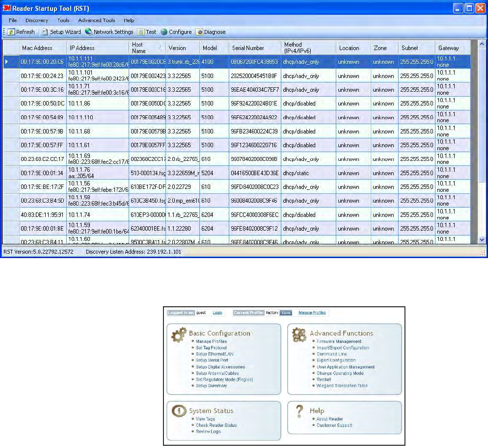Open Expert Configuration link
Viewport: 488px width, 446px height.
point(336,360)
